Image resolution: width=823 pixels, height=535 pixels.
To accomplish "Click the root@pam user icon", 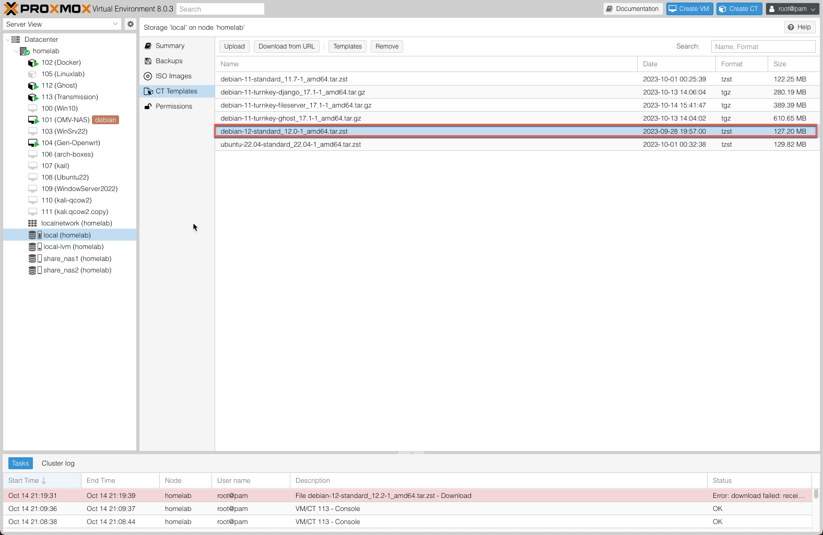I will [772, 9].
